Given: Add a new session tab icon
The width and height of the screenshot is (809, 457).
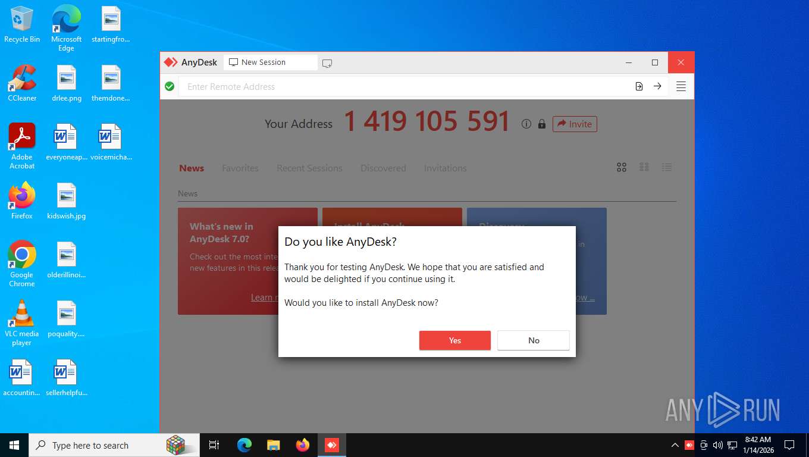Looking at the screenshot, I should coord(327,62).
